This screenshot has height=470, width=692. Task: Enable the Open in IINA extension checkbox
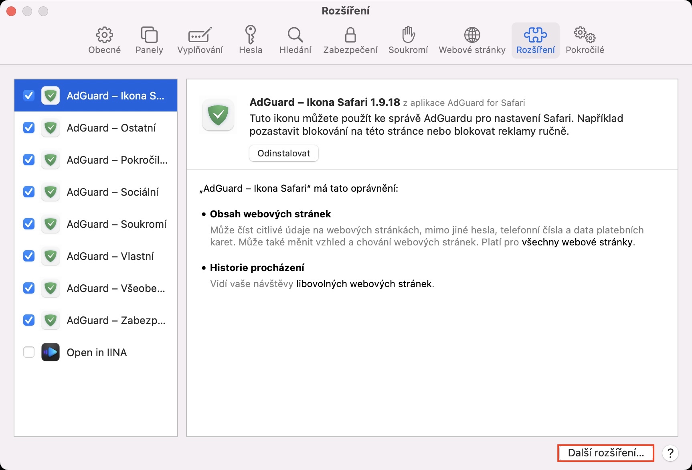pos(29,352)
